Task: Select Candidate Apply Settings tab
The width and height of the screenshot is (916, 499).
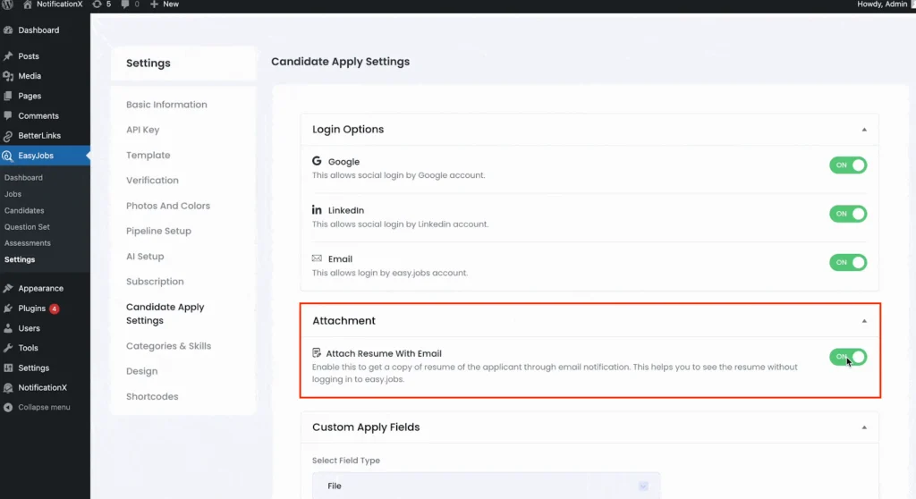Action: pos(165,314)
